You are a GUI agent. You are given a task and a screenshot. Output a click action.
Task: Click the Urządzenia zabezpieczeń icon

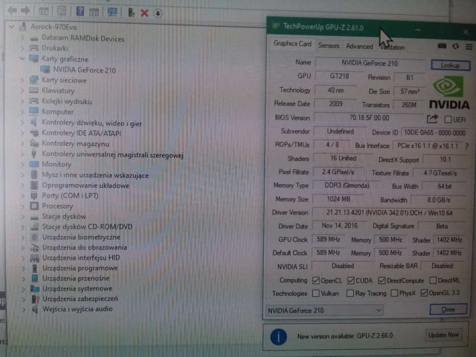coord(36,299)
